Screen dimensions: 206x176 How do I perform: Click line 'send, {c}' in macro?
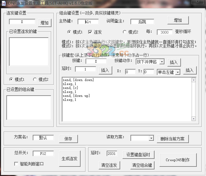click(70, 88)
